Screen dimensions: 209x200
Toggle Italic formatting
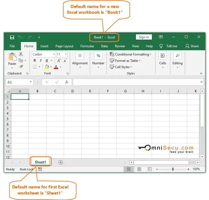[x=41, y=61]
